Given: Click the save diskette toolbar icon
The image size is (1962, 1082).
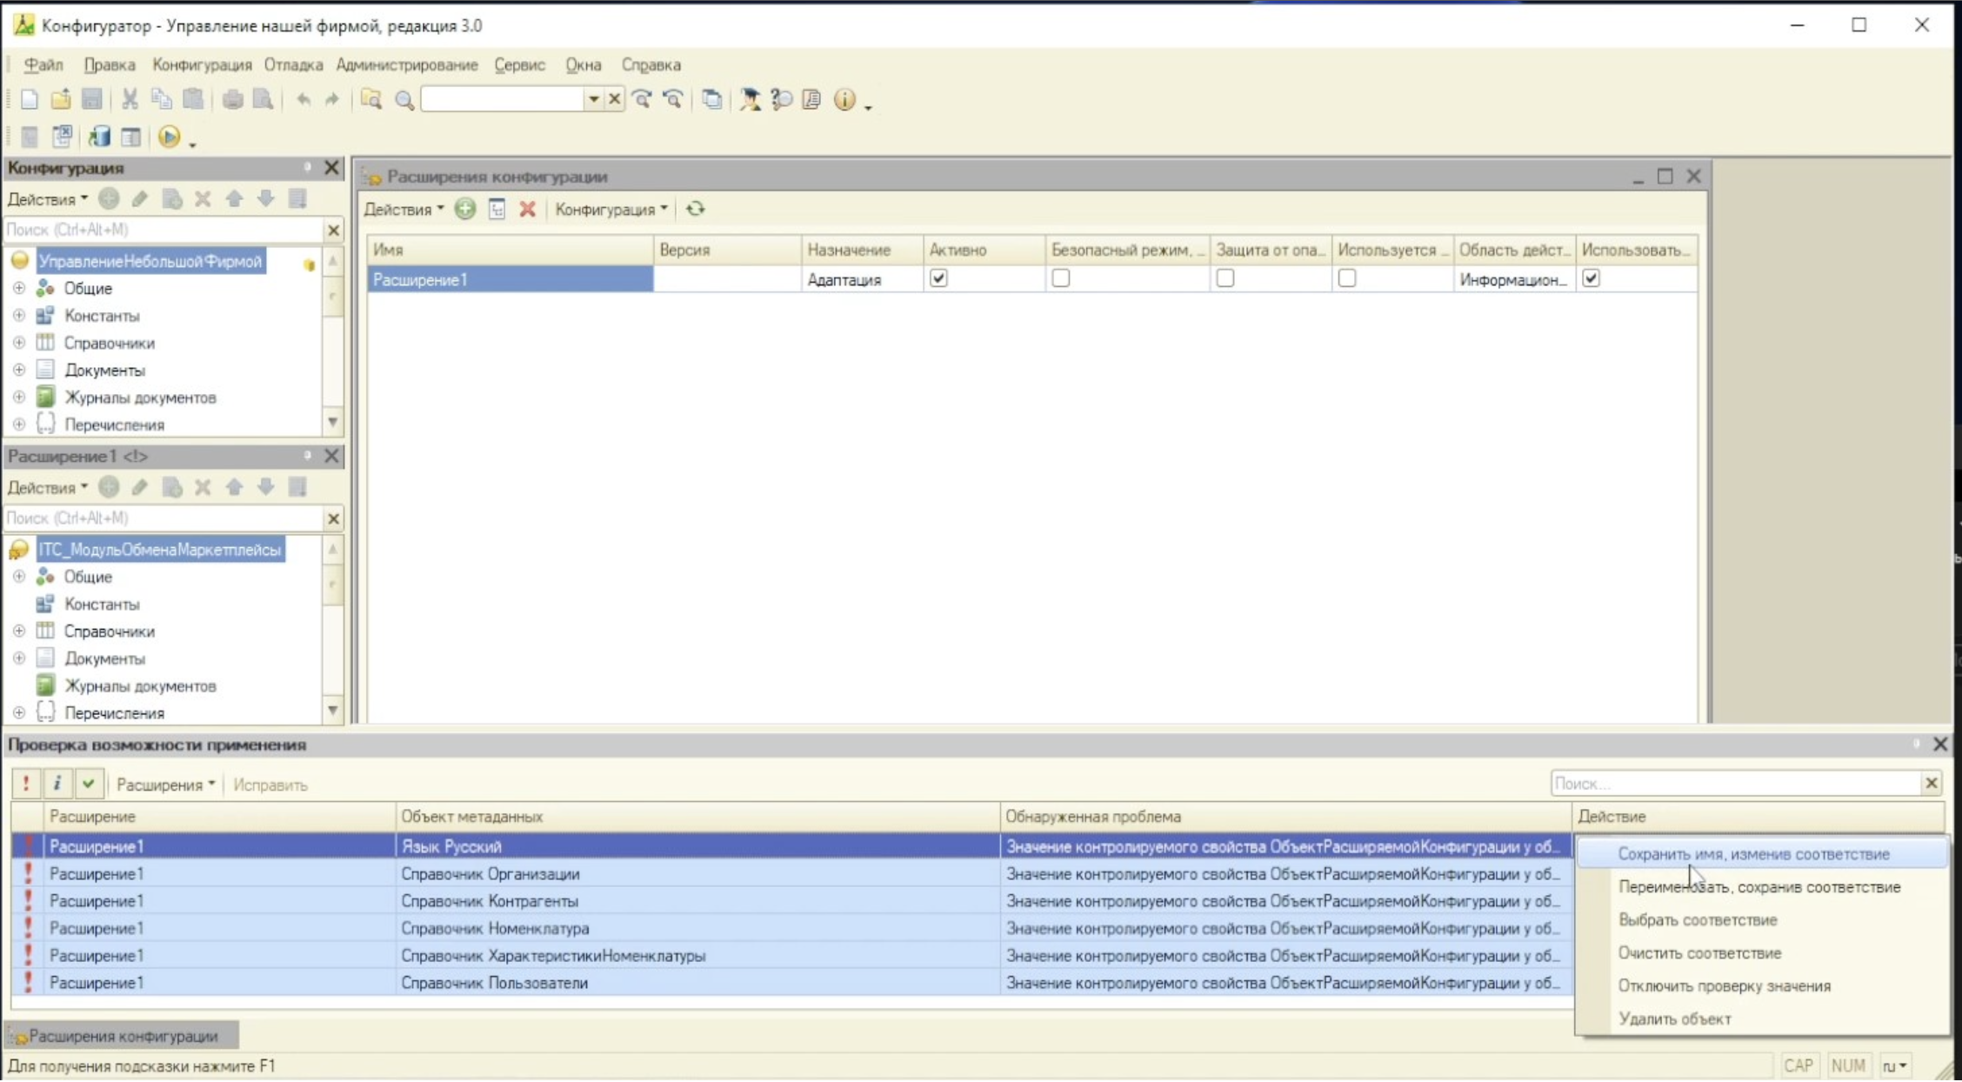Looking at the screenshot, I should [x=91, y=99].
